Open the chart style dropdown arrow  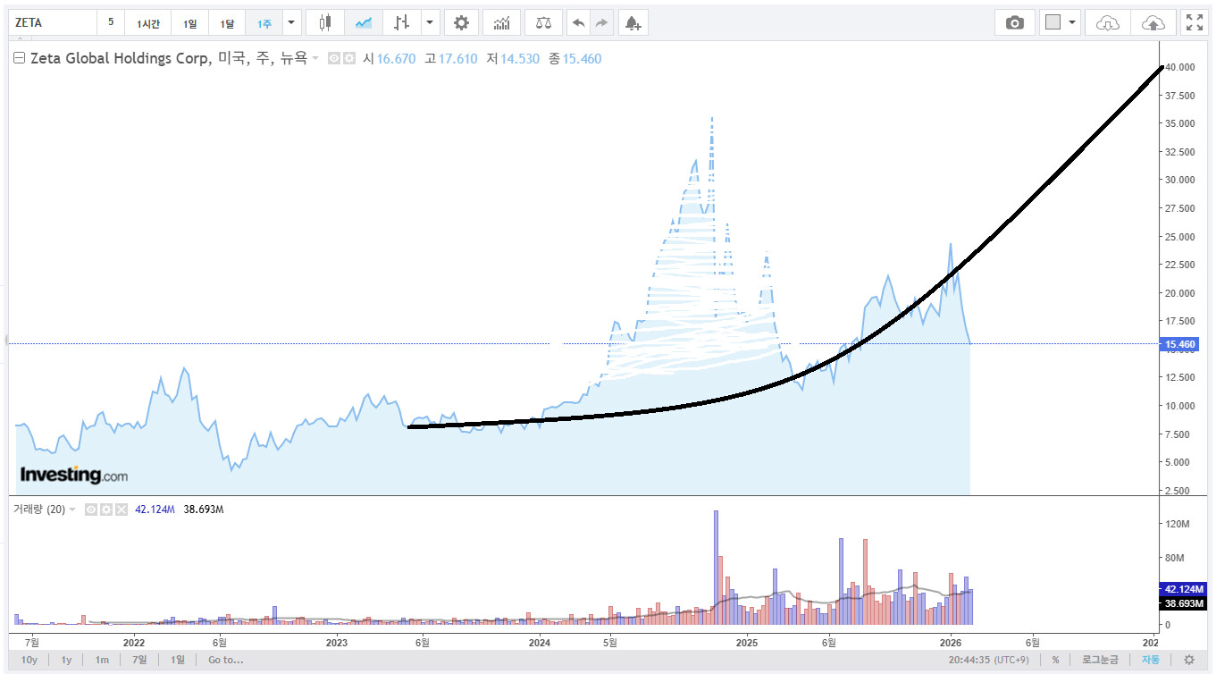tap(430, 22)
